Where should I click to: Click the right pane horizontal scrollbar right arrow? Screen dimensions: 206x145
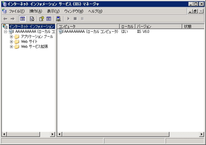pyautogui.click(x=202, y=134)
